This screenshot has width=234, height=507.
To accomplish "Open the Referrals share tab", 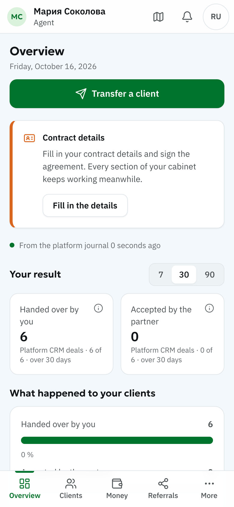I will [x=163, y=489].
